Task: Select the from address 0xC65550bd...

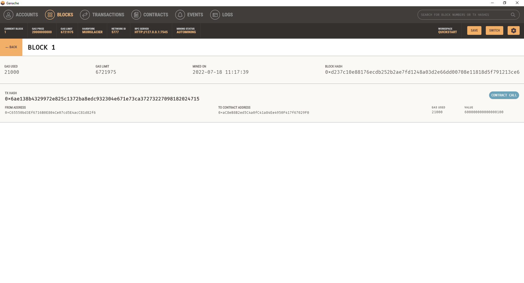Action: point(50,113)
